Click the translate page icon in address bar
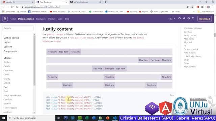Viewport: 216px width, 121px height. (188, 7)
